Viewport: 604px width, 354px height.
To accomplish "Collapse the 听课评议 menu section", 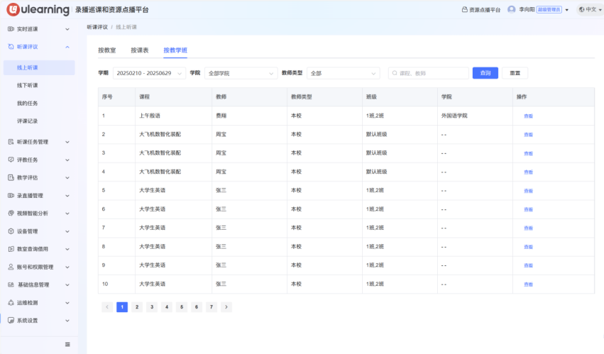I will coord(67,47).
